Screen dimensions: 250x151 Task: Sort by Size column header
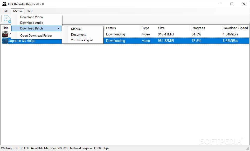pyautogui.click(x=173, y=28)
